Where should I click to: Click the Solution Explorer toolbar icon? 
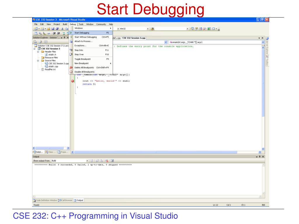(192, 29)
